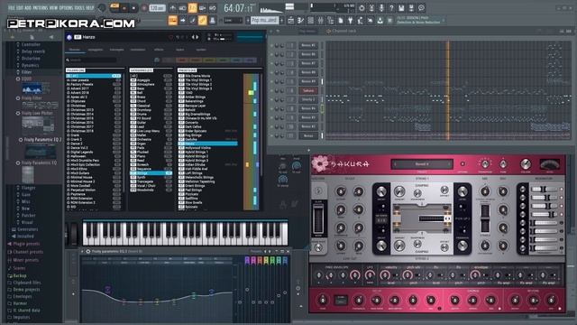Select Factory Presets in Hanzo folders list
Image resolution: width=577 pixels, height=325 pixels.
click(x=94, y=84)
